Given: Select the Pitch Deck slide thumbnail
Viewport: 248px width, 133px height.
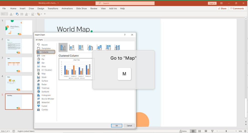Looking at the screenshot, I should point(19,27).
